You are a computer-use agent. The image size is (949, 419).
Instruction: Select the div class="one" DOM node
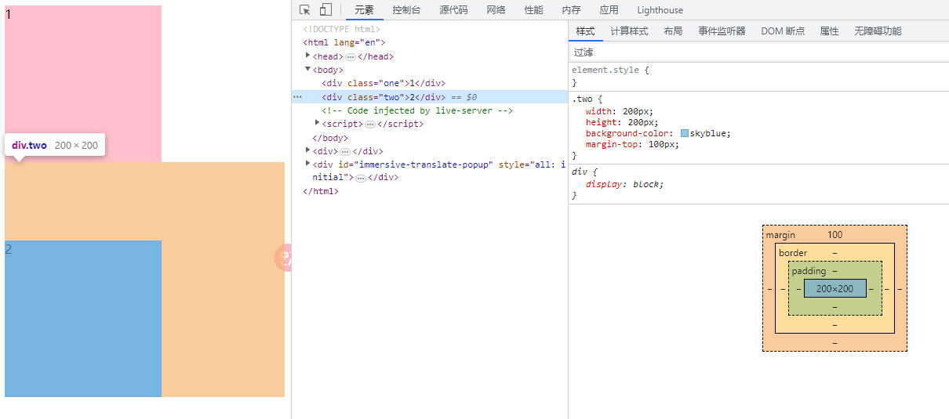383,84
